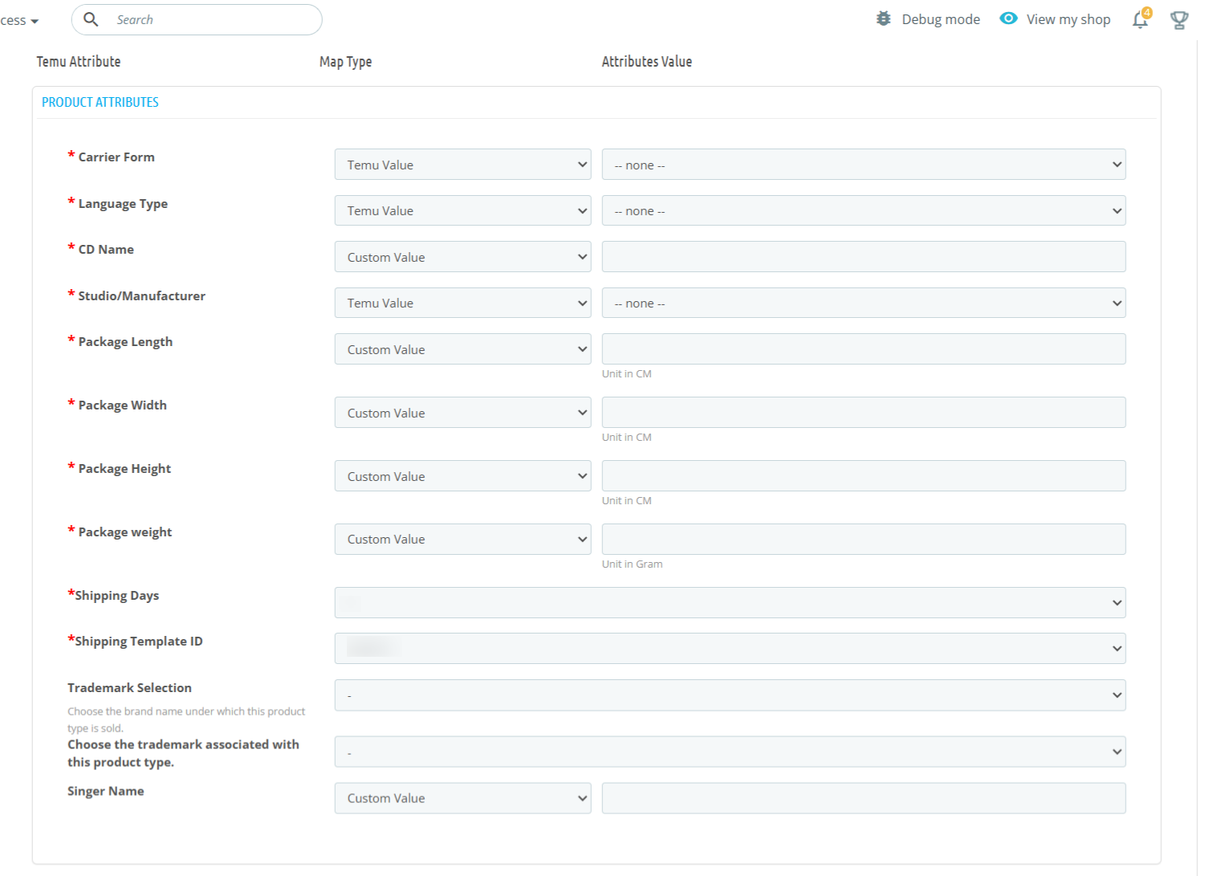The width and height of the screenshot is (1205, 876).
Task: Click the Debug mode link
Action: 940,19
